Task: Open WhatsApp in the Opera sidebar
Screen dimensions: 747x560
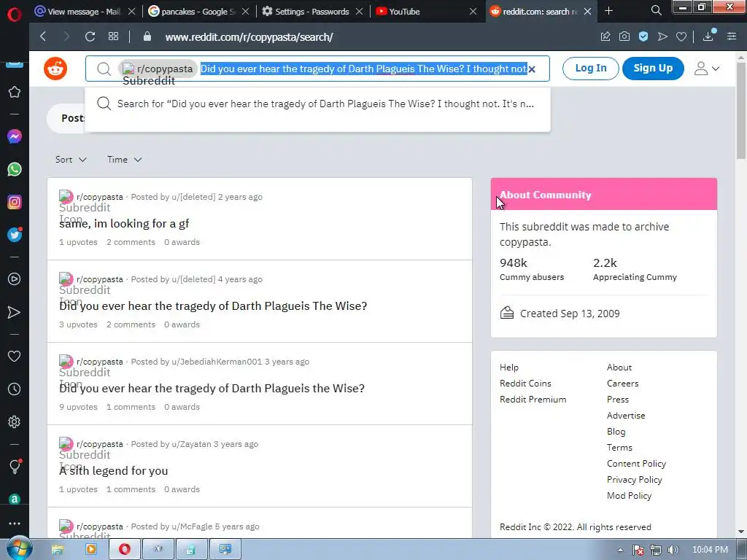Action: (x=15, y=169)
